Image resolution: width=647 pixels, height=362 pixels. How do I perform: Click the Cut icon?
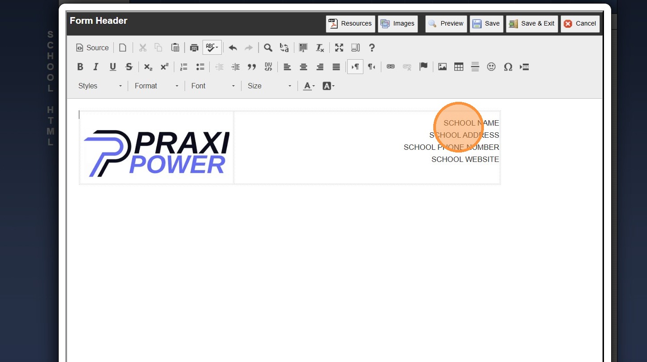click(x=143, y=48)
